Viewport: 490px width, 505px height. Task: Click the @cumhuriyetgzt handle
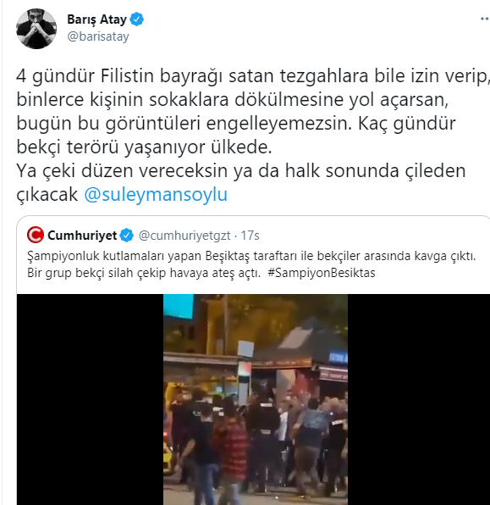(184, 236)
